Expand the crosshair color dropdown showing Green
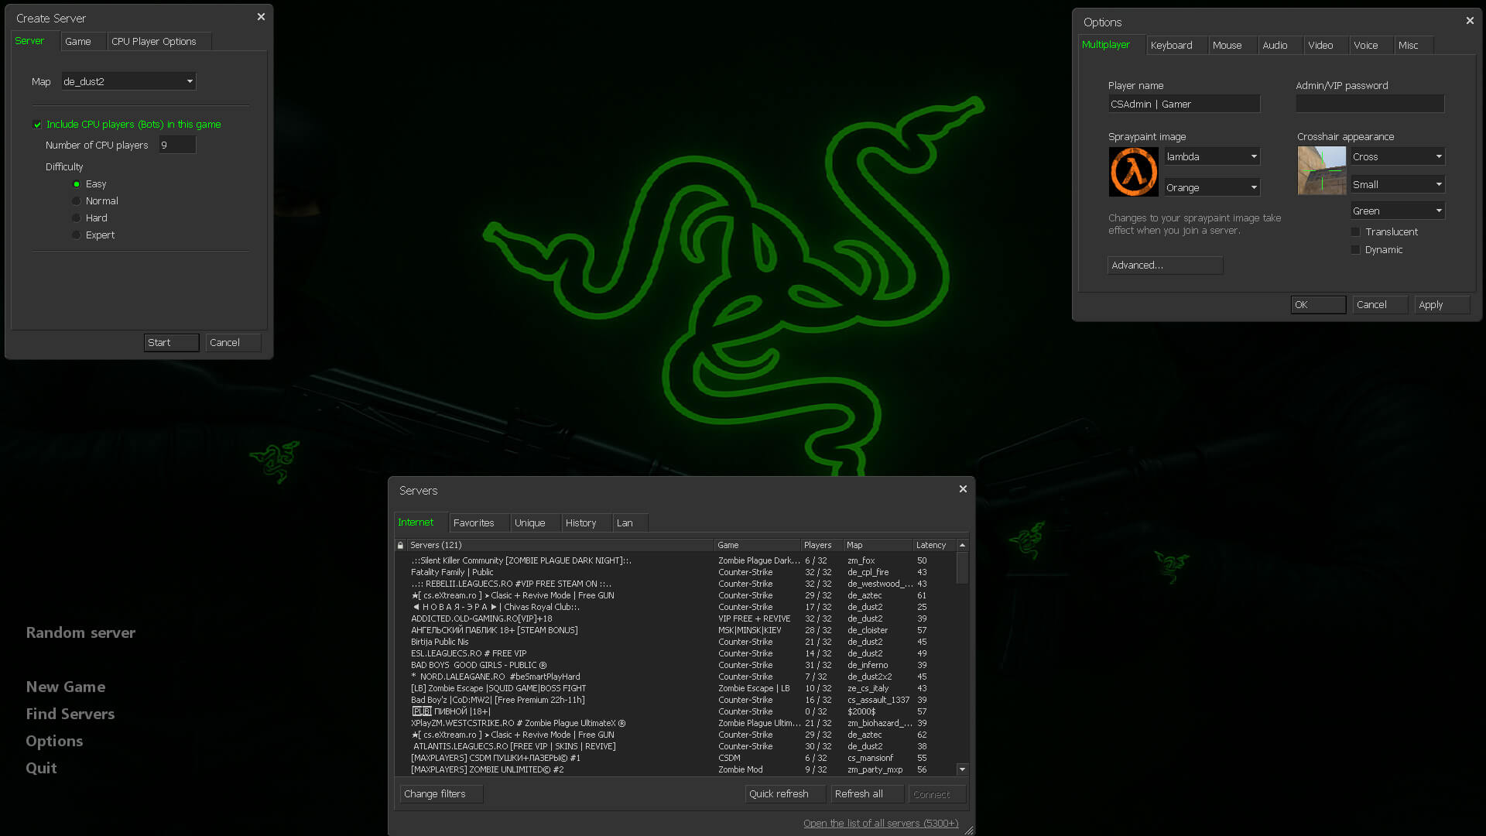This screenshot has height=836, width=1486. pyautogui.click(x=1397, y=211)
